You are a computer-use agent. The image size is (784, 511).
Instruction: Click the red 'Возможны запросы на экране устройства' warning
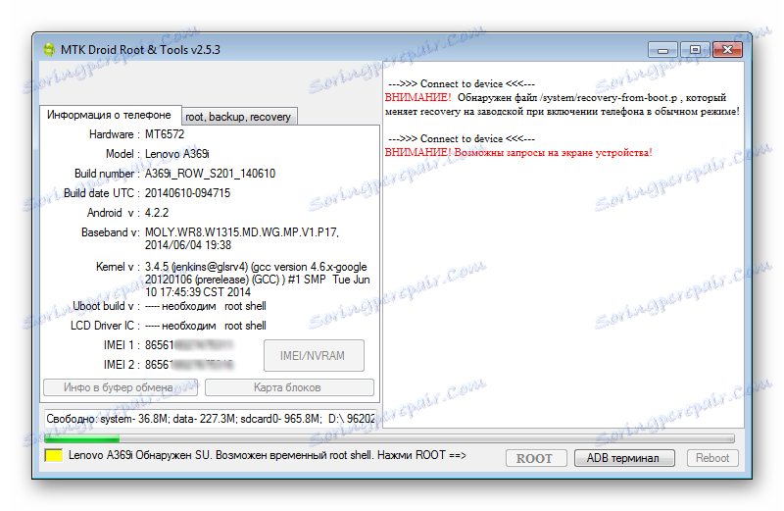point(518,152)
